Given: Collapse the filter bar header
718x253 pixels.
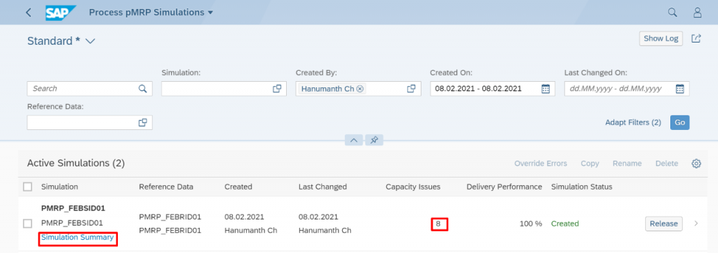Looking at the screenshot, I should coord(353,140).
